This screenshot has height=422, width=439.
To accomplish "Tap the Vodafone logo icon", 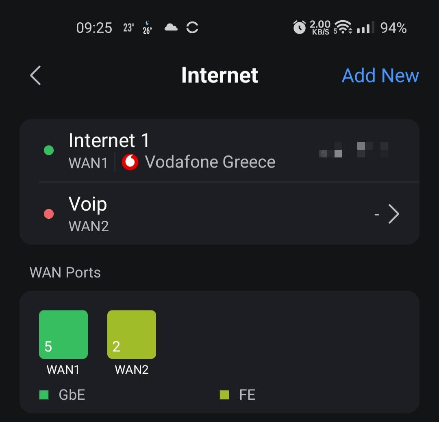I will (x=130, y=162).
